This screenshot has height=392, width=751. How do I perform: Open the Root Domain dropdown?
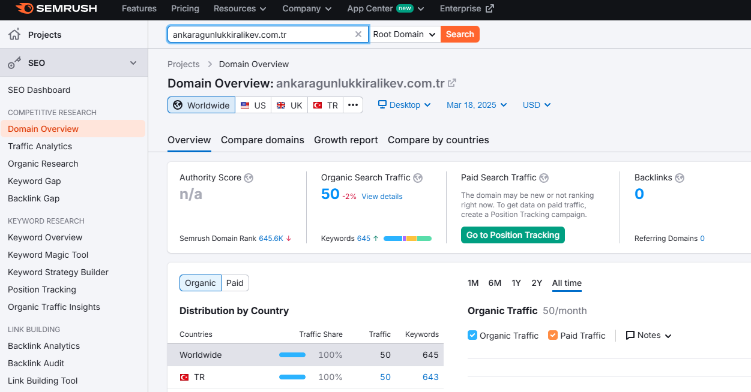click(x=405, y=34)
